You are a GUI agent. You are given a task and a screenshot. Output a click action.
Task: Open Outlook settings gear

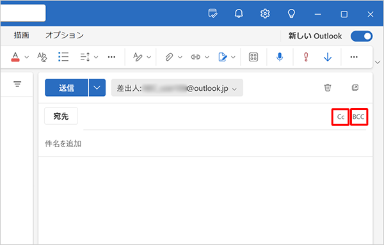(x=265, y=13)
